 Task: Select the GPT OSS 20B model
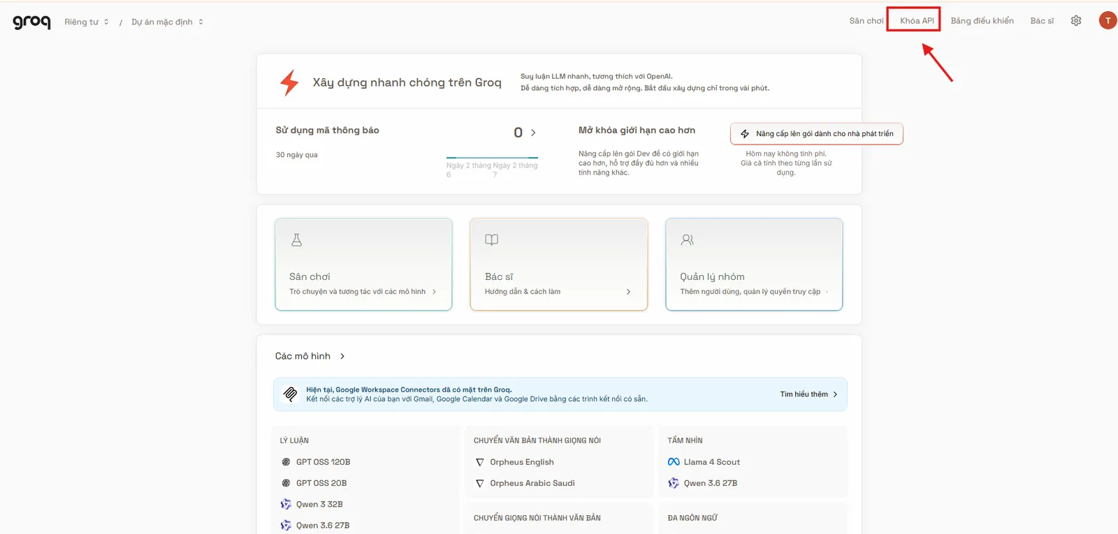[321, 483]
